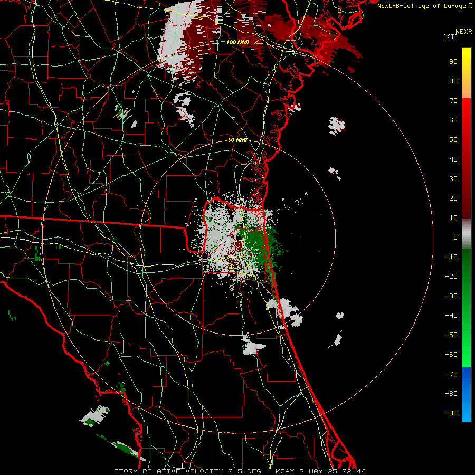Click the 50 value on the velocity scale
This screenshot has height=475, width=475.
[x=453, y=140]
